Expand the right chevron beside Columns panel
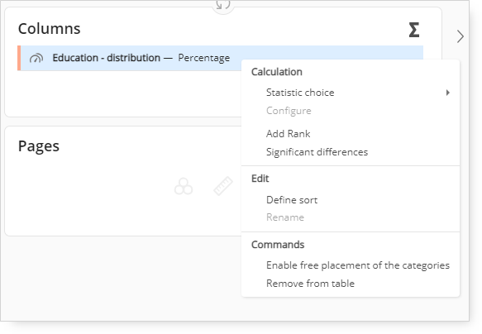 tap(461, 36)
